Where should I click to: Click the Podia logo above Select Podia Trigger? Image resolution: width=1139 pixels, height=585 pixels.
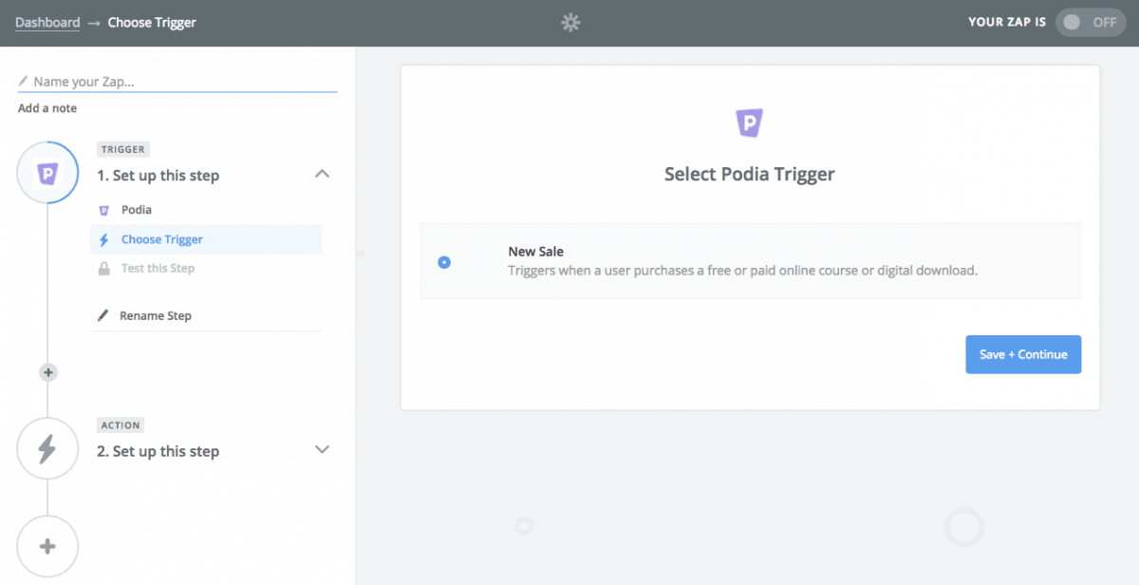[x=749, y=123]
